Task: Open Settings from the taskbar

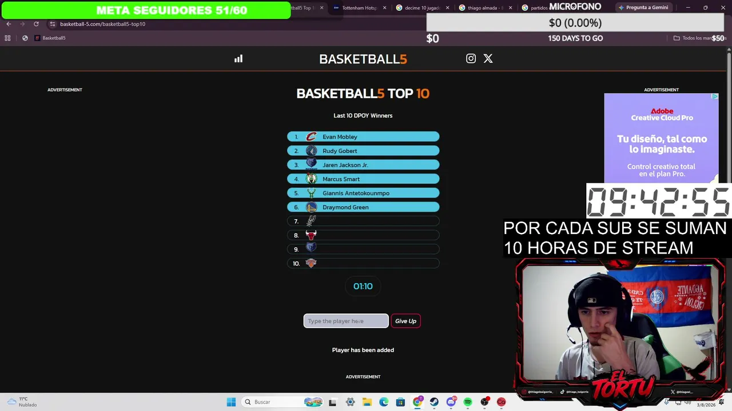Action: point(350,402)
